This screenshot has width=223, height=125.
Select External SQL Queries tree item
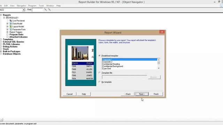tap(14, 42)
